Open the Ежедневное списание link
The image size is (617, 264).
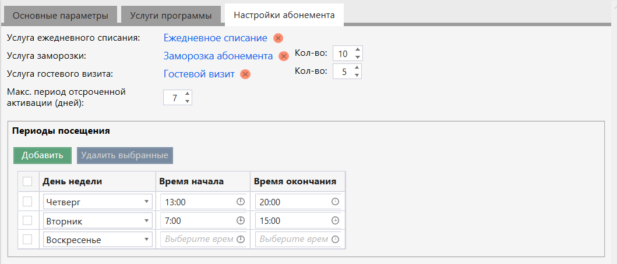[x=215, y=38]
